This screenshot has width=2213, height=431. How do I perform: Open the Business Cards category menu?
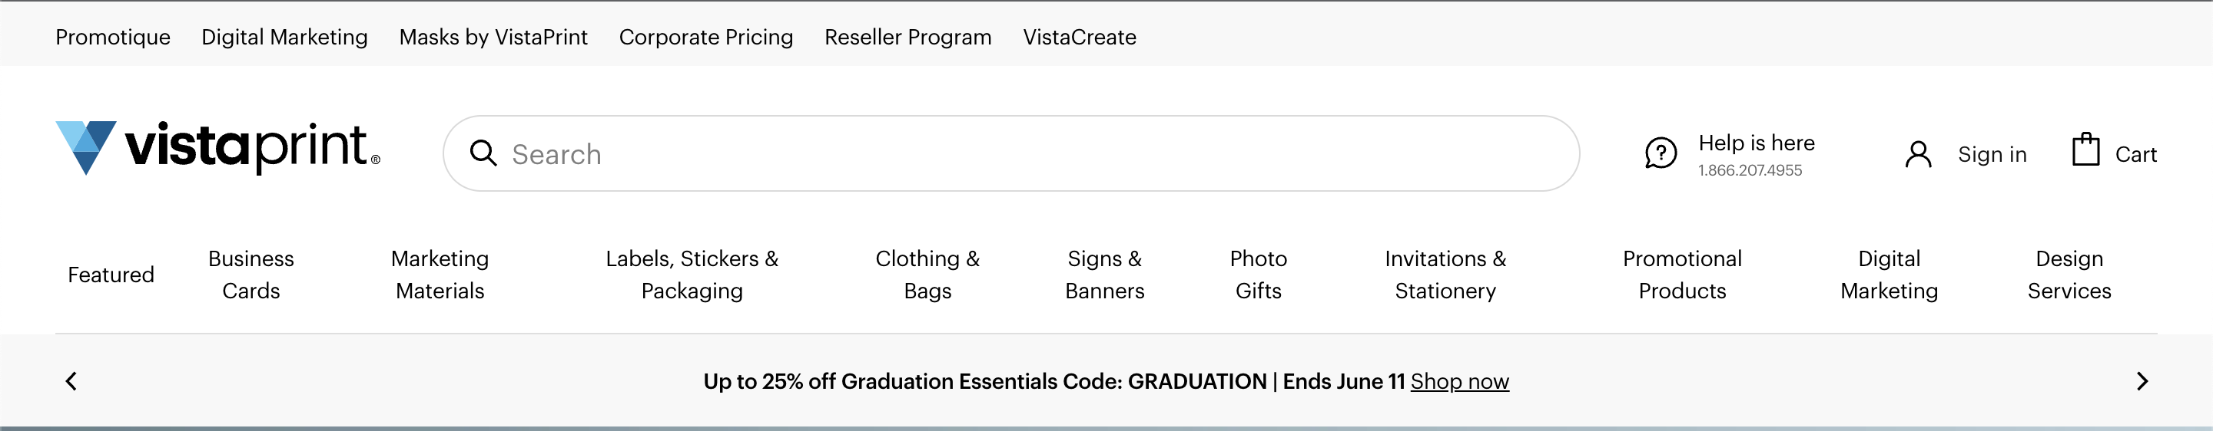coord(250,275)
